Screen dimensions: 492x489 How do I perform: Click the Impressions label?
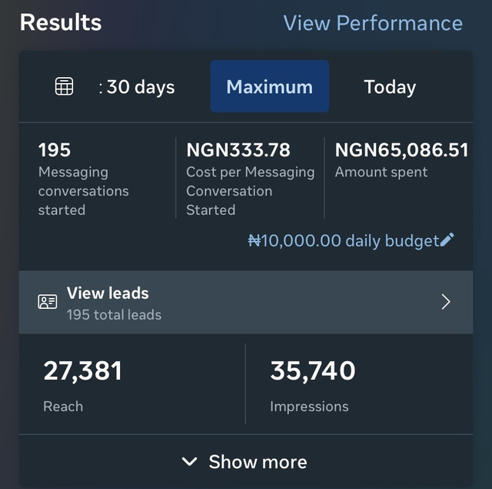coord(309,407)
